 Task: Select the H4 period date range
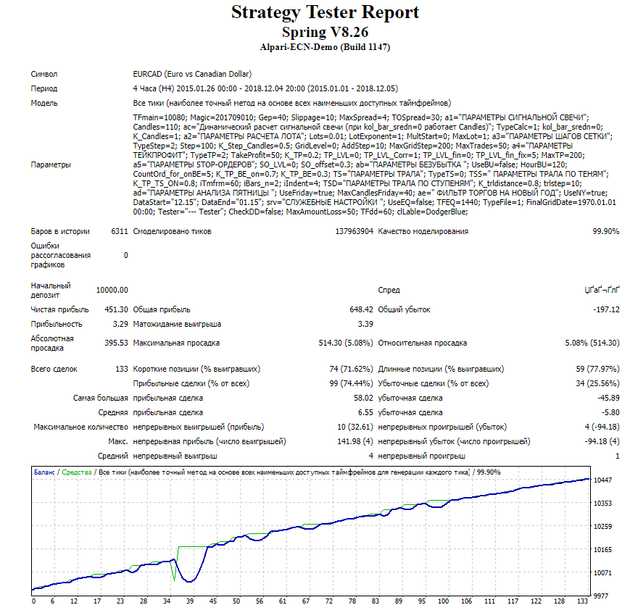point(265,88)
